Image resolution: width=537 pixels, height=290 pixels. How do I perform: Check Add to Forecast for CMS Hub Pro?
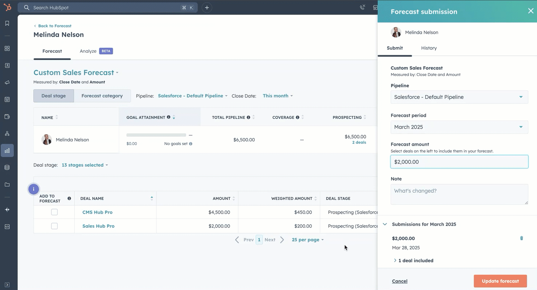[x=54, y=212]
